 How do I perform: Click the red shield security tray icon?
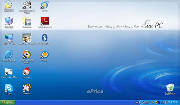[x=165, y=102]
